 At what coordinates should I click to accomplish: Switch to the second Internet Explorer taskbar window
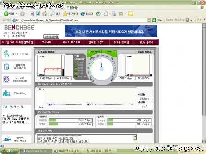click(68, 151)
